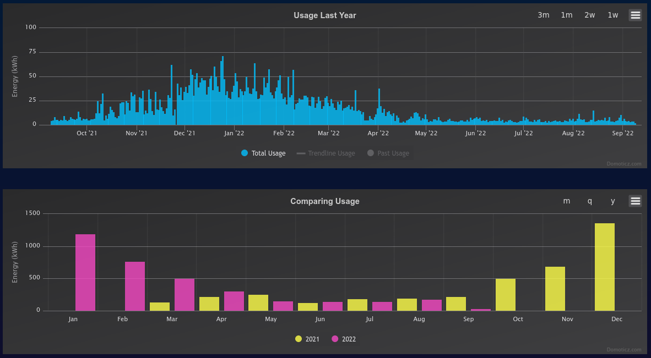Click the yellow 2021 bar for Jun
Image resolution: width=651 pixels, height=358 pixels.
(x=308, y=307)
